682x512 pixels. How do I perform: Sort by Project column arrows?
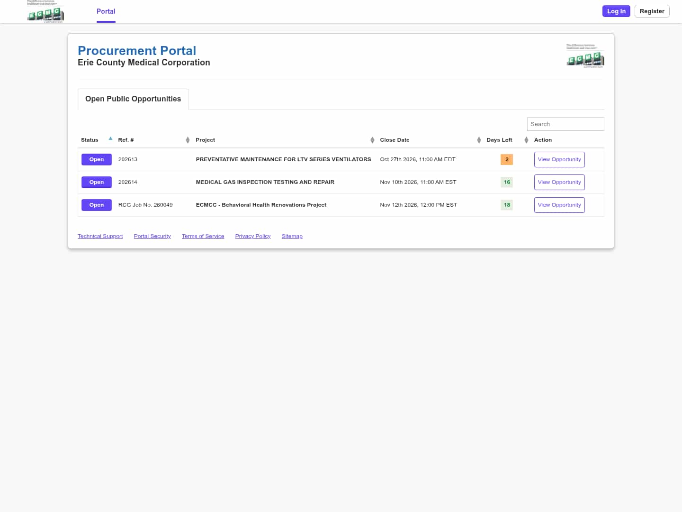coord(372,140)
